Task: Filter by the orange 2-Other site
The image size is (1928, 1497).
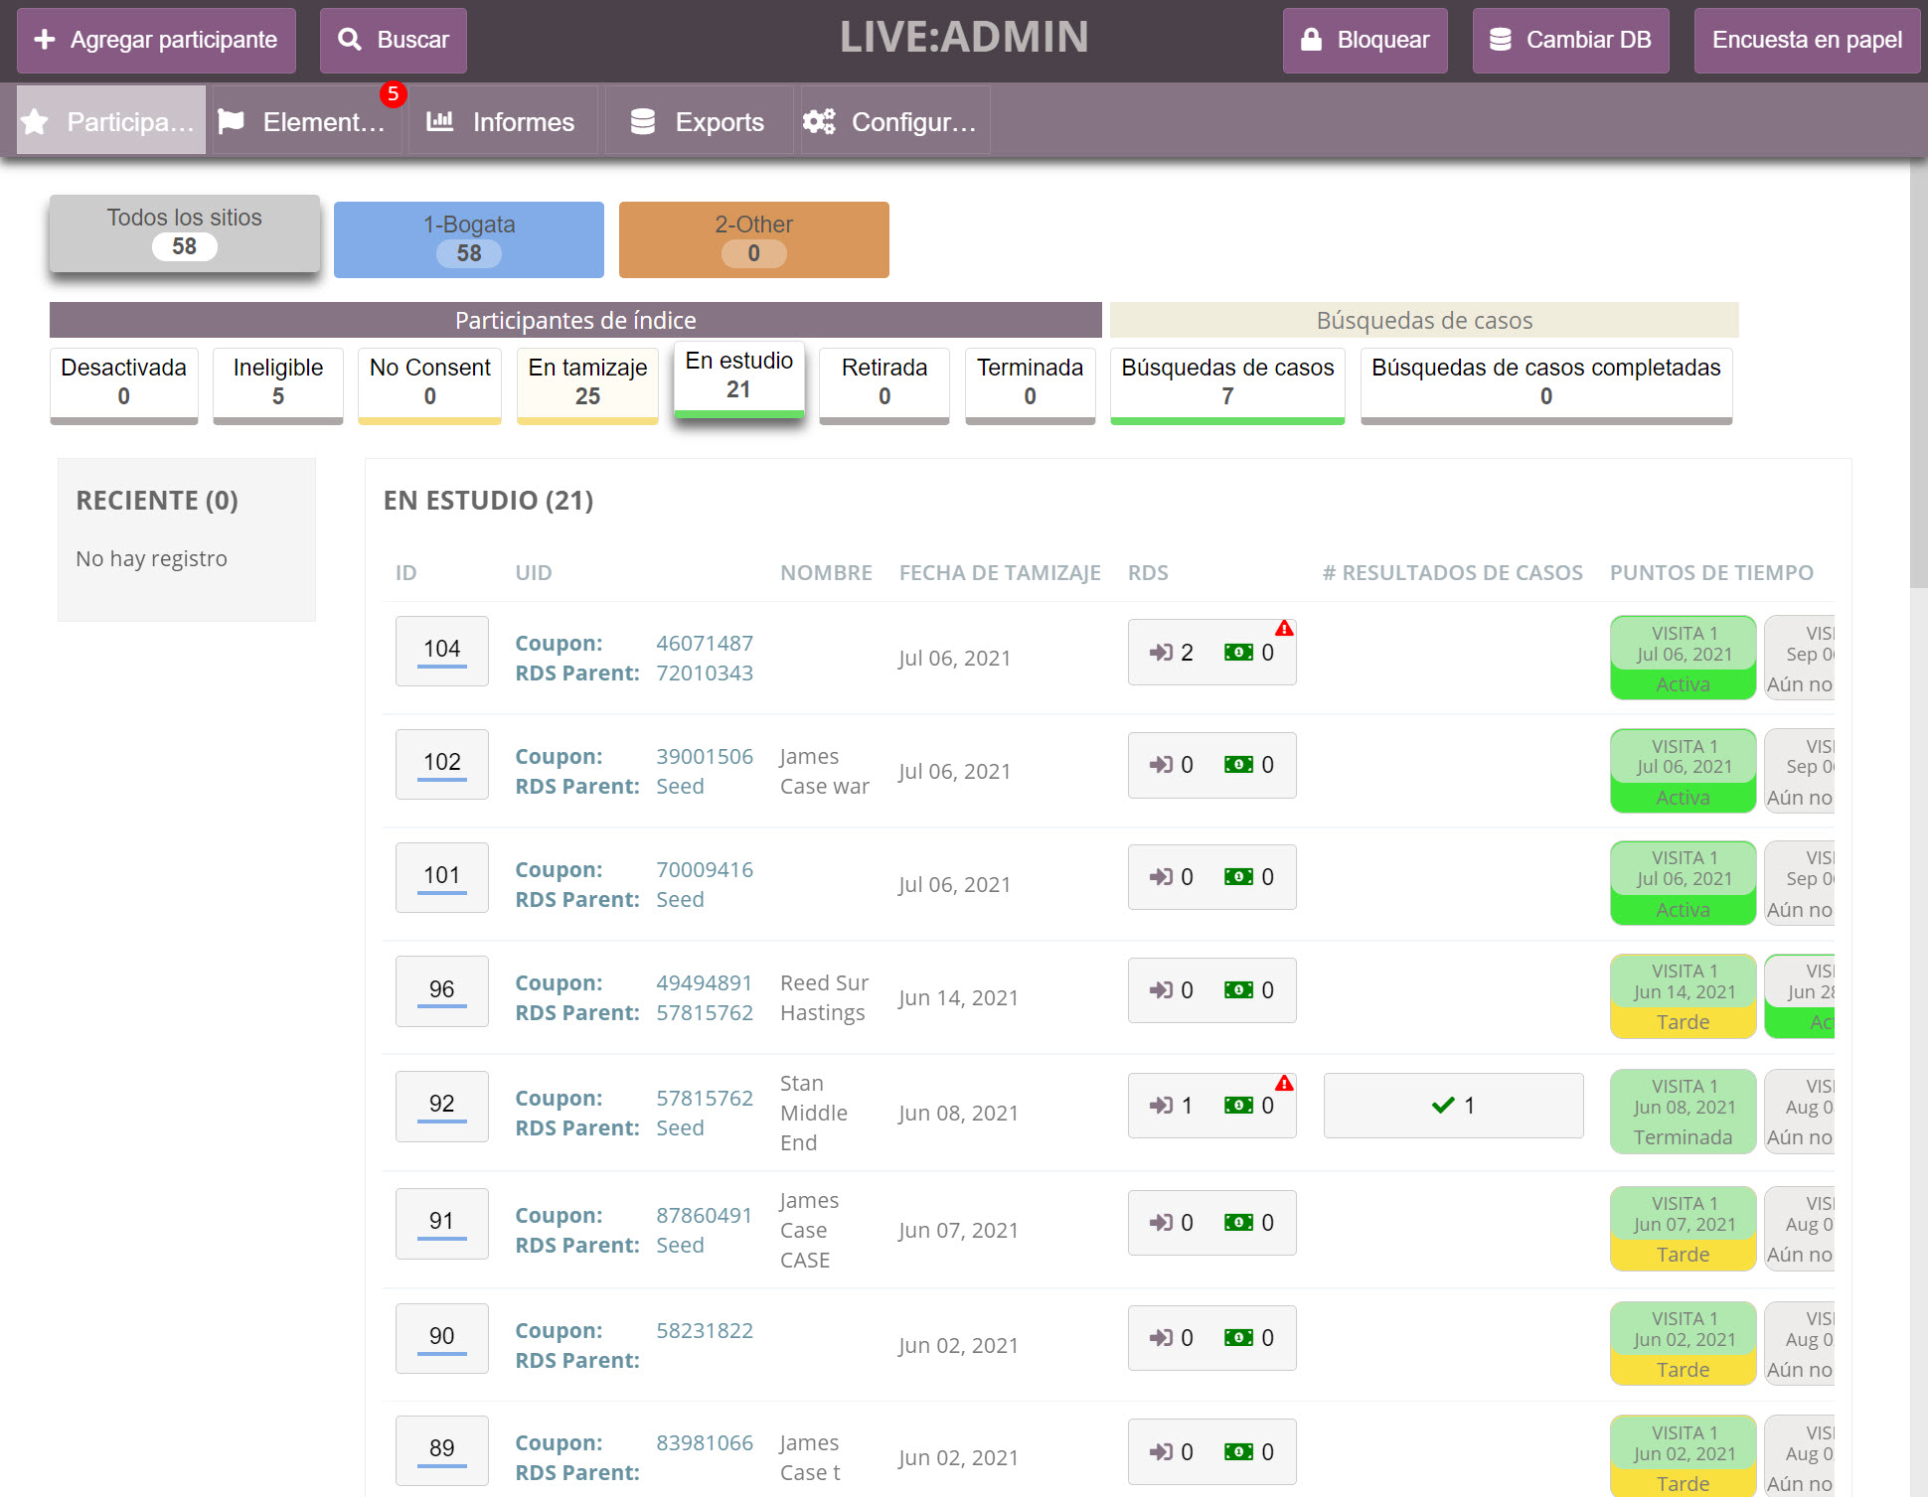Action: [753, 239]
